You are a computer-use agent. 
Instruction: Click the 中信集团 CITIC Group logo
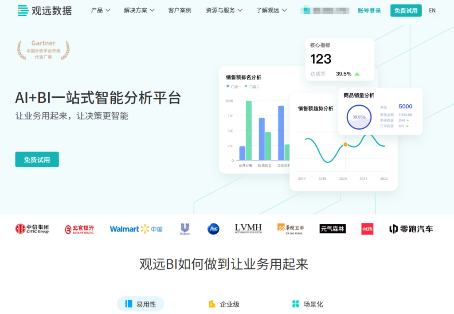click(x=32, y=229)
